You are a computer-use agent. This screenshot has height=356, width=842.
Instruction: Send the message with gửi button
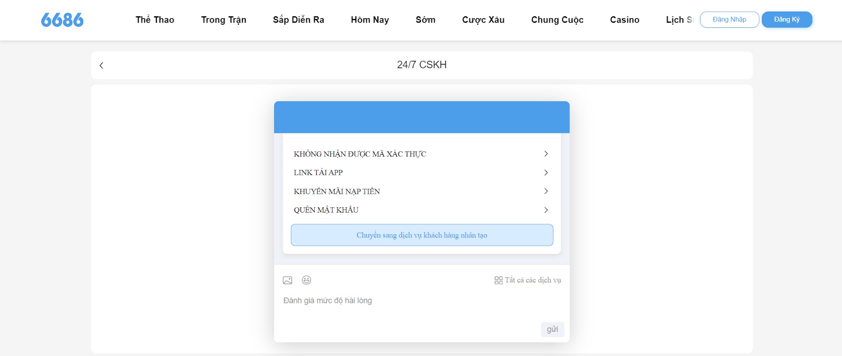[x=553, y=329]
